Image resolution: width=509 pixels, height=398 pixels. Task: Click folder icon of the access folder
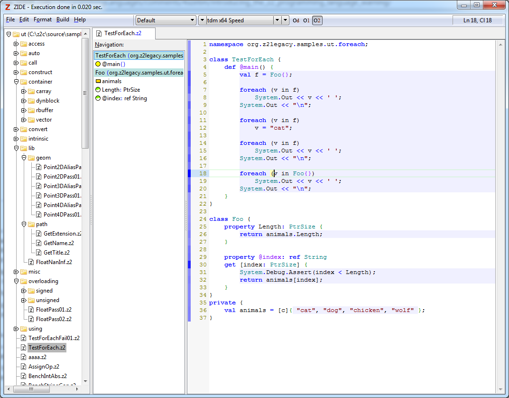coord(24,44)
